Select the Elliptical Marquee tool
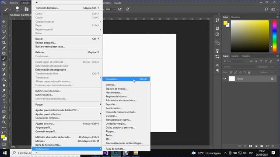The height and width of the screenshot is (157, 280). click(4, 27)
